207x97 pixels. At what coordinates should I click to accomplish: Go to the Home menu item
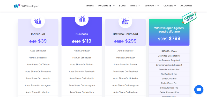90,6
